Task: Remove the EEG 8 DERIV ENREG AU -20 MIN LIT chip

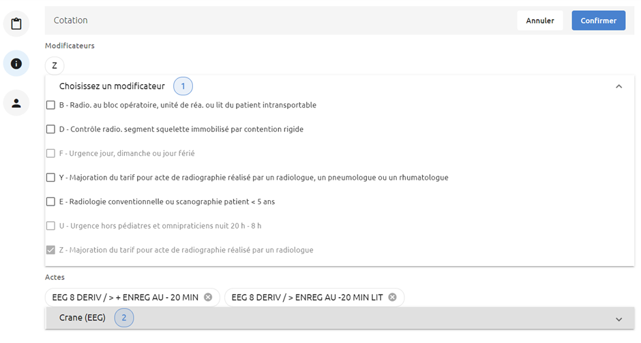Action: click(x=393, y=297)
